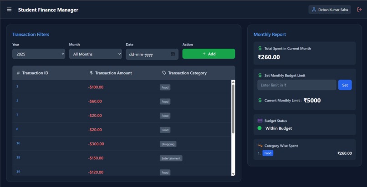Click the green Add button

pyautogui.click(x=209, y=54)
